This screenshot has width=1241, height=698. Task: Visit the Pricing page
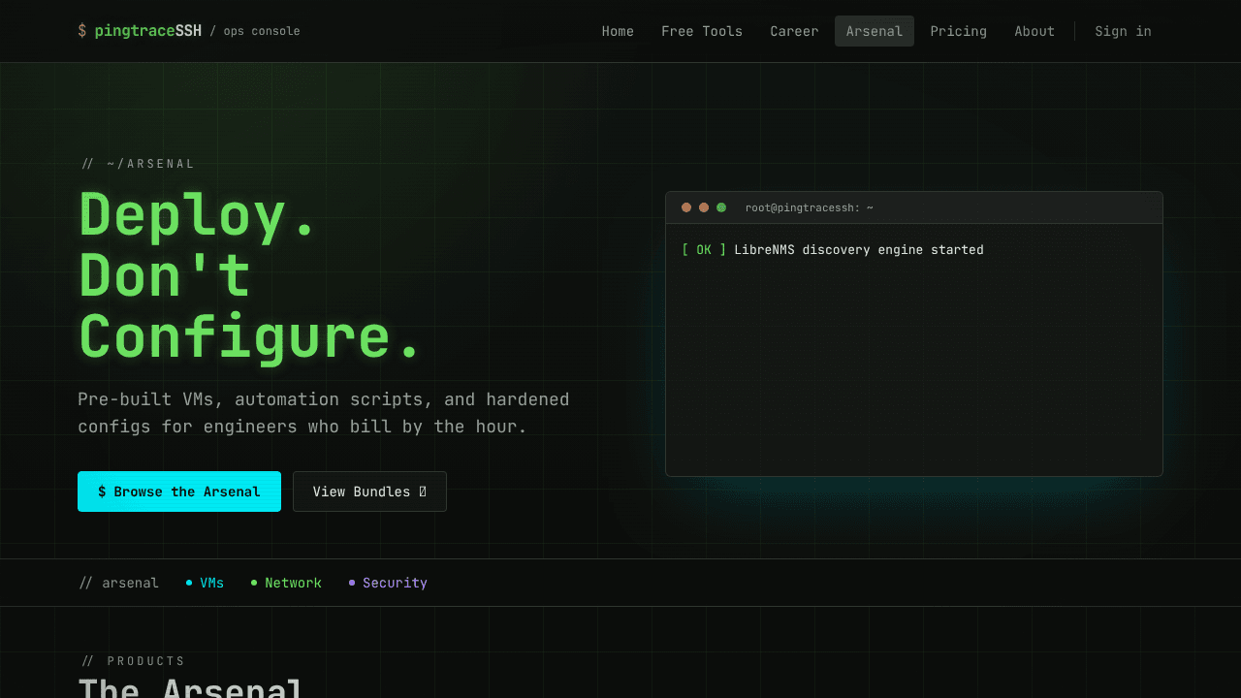[x=959, y=31]
